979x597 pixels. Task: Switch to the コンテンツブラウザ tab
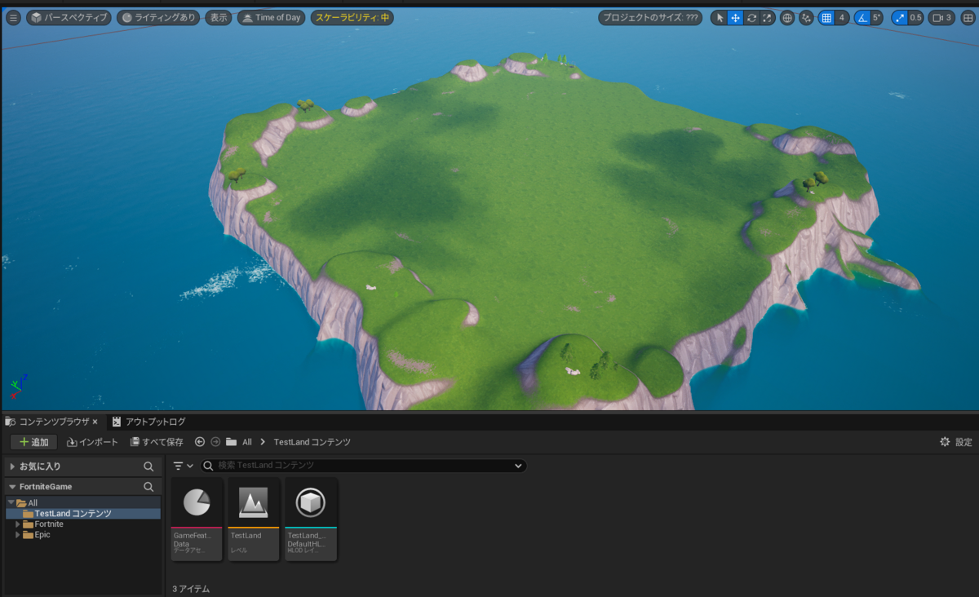click(x=54, y=422)
